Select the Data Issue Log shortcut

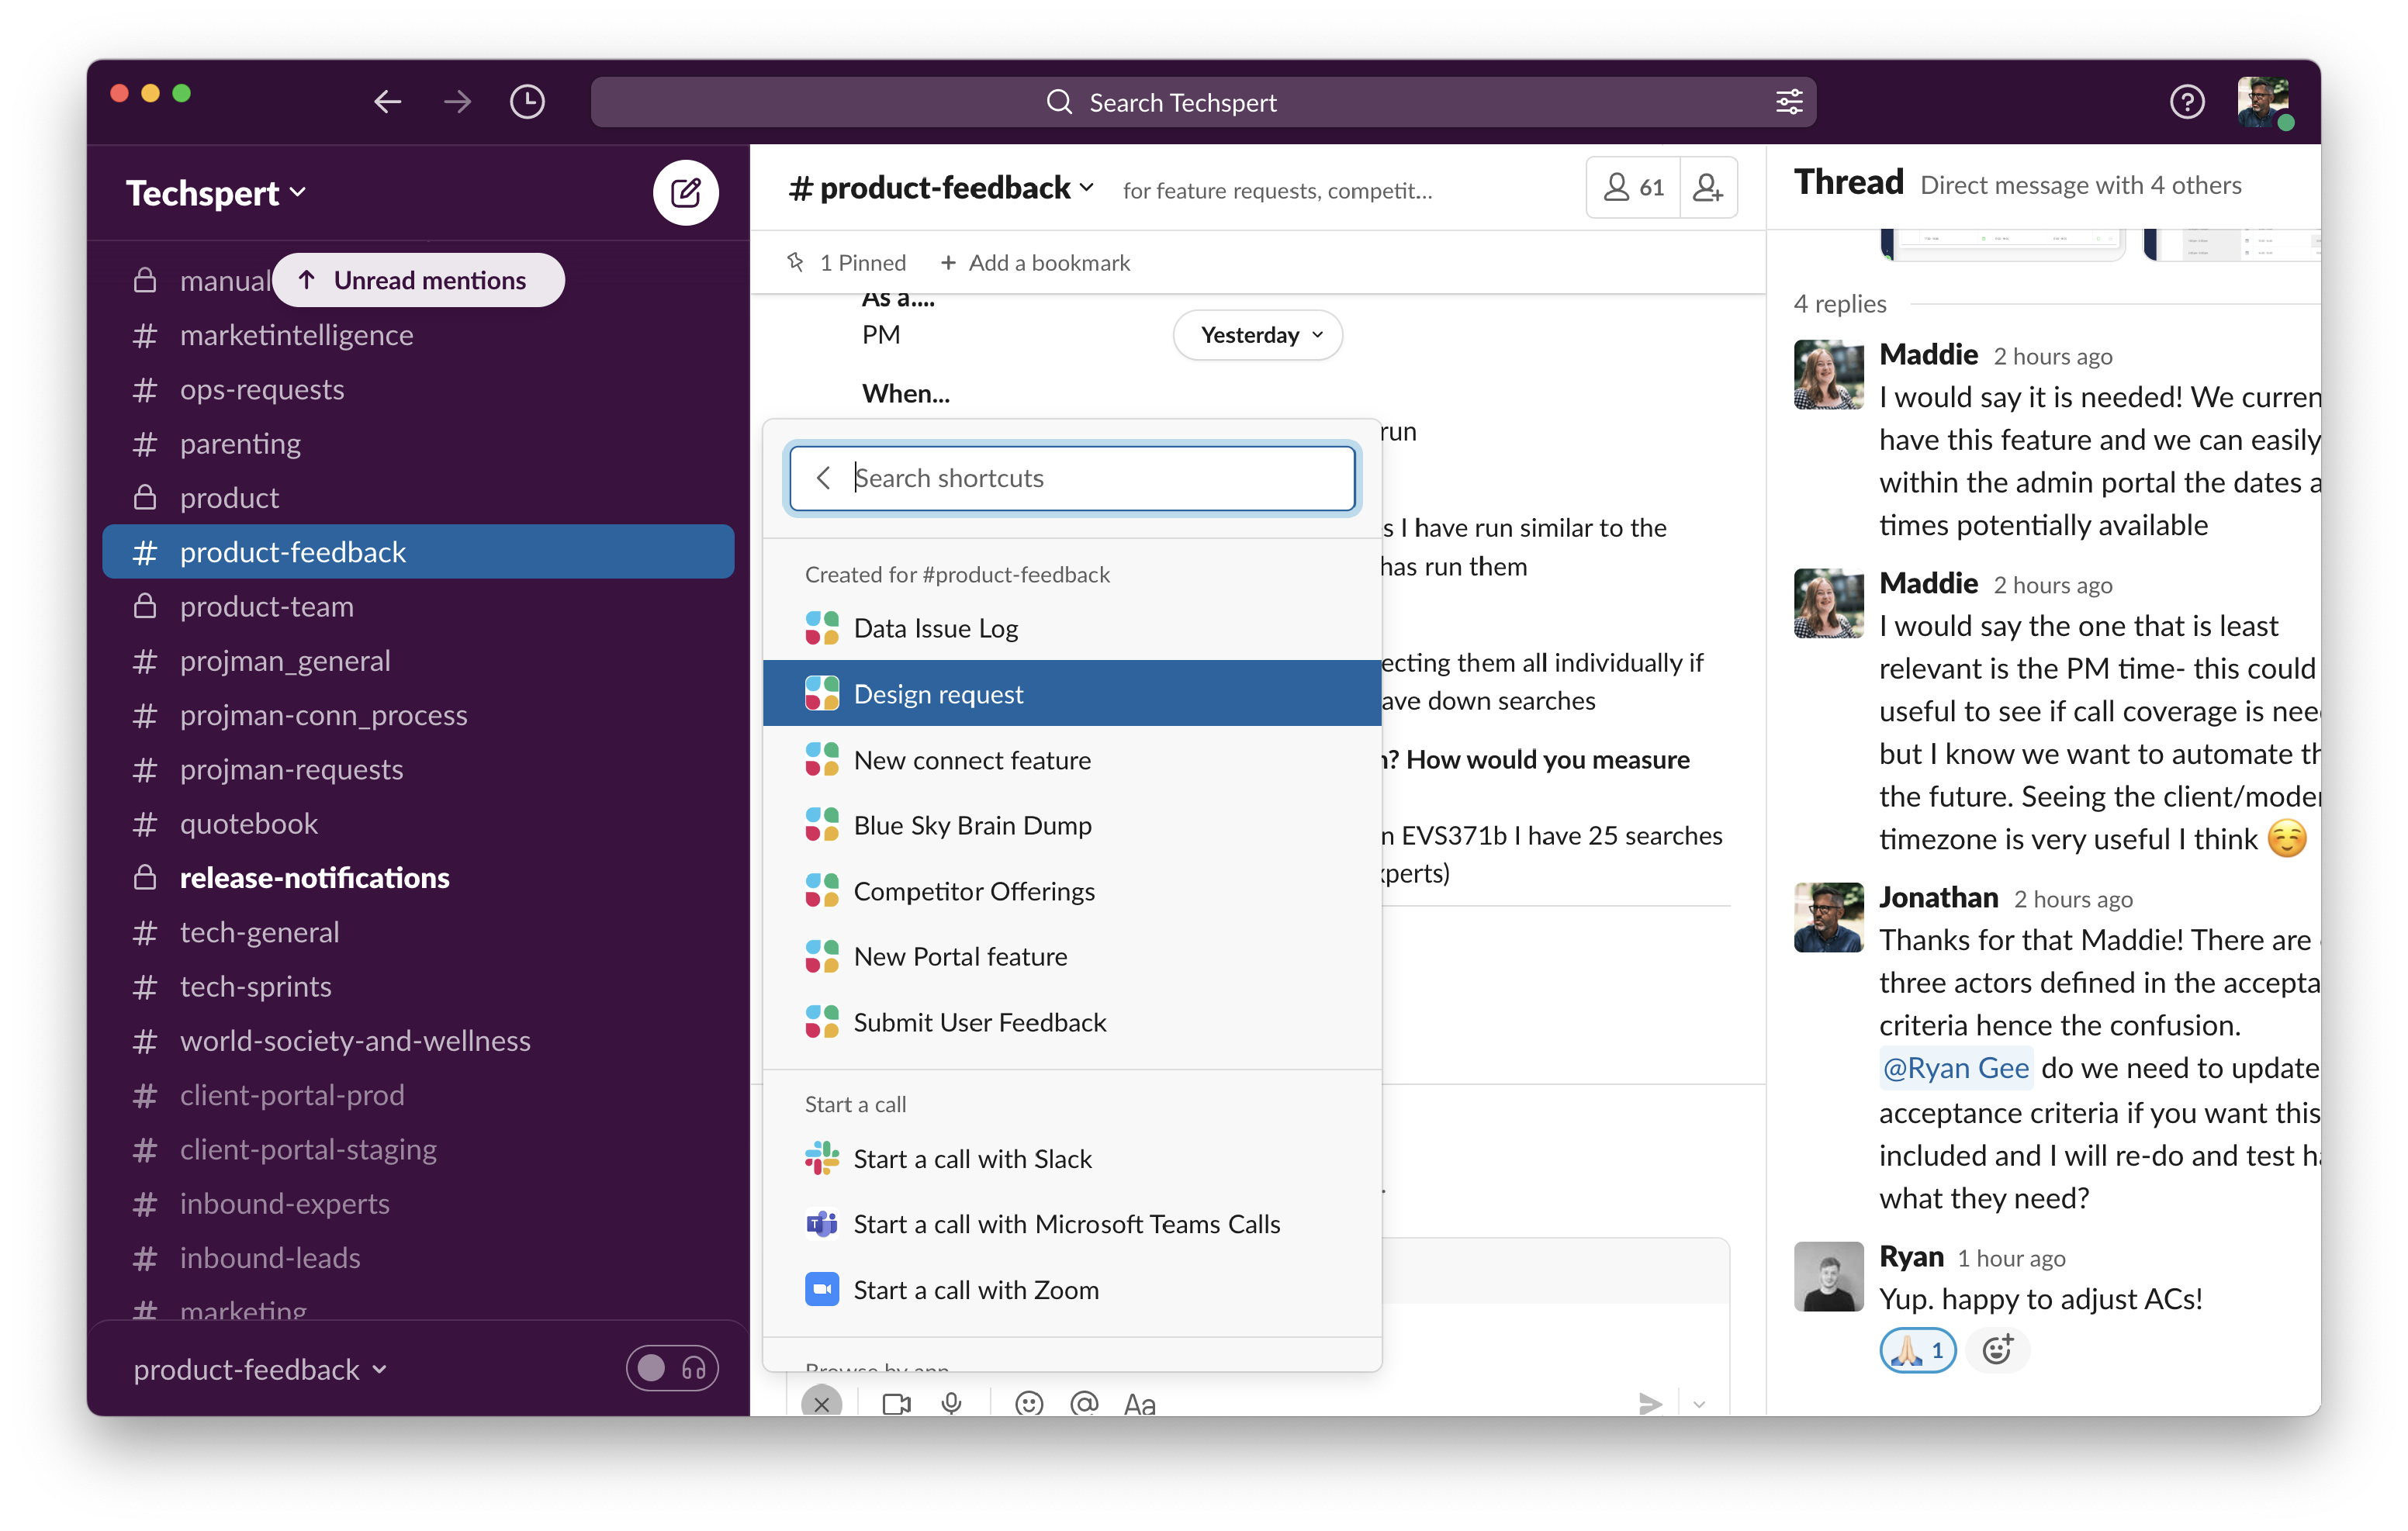pos(1072,628)
